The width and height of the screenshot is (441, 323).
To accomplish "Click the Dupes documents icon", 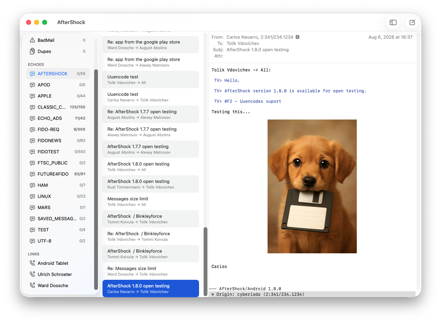I will pos(32,51).
